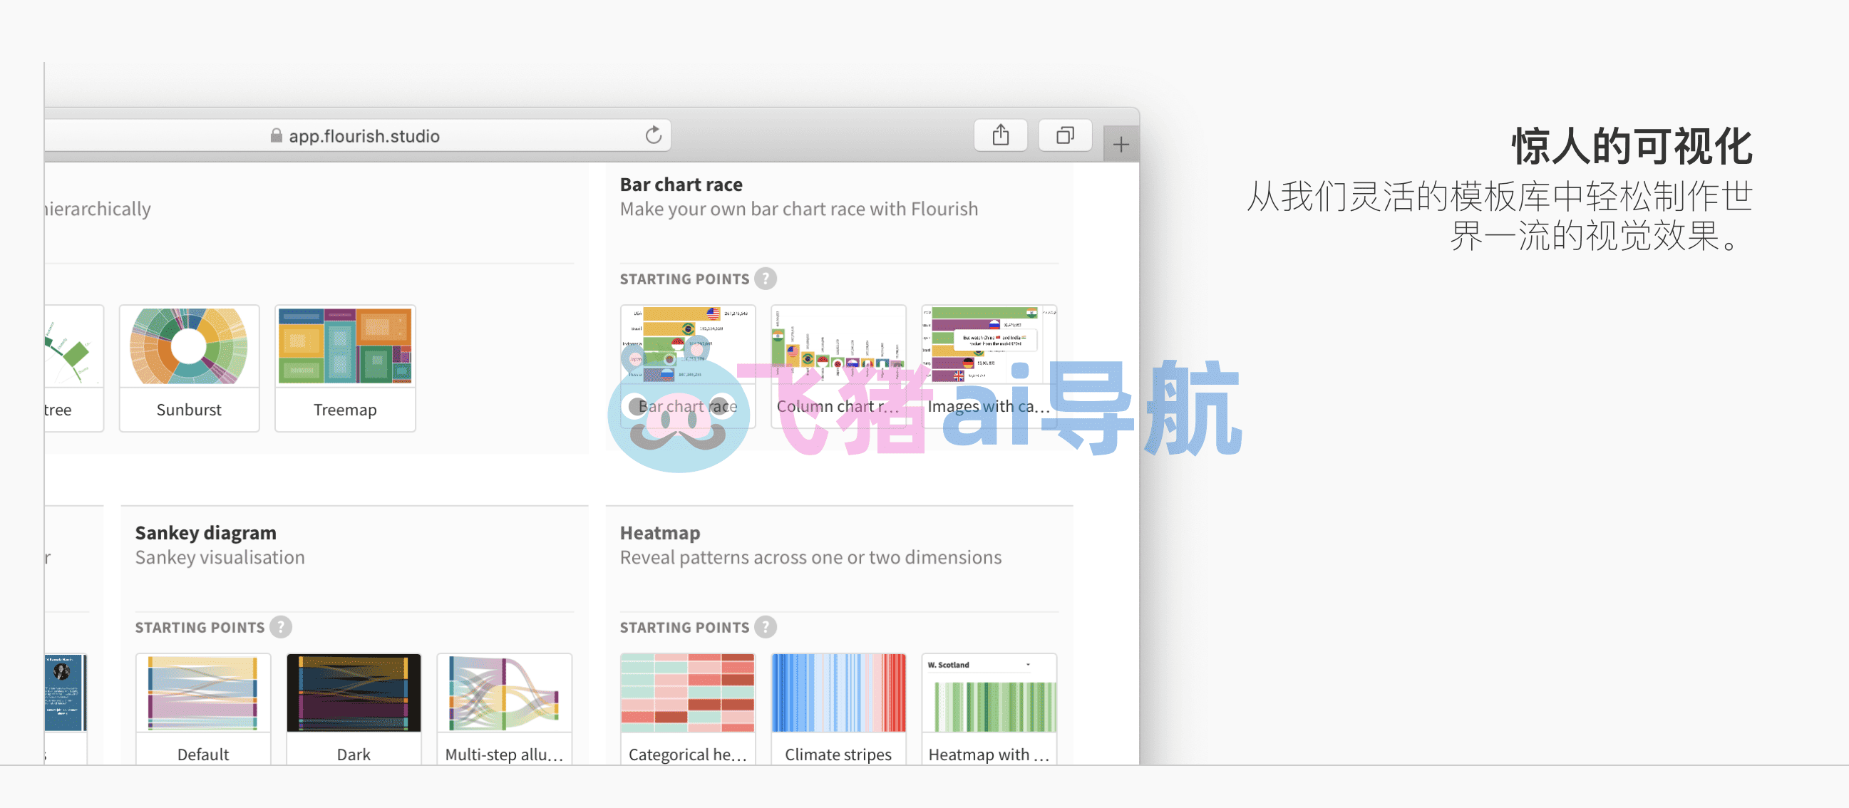Select the Column chart race starting point

click(x=838, y=367)
